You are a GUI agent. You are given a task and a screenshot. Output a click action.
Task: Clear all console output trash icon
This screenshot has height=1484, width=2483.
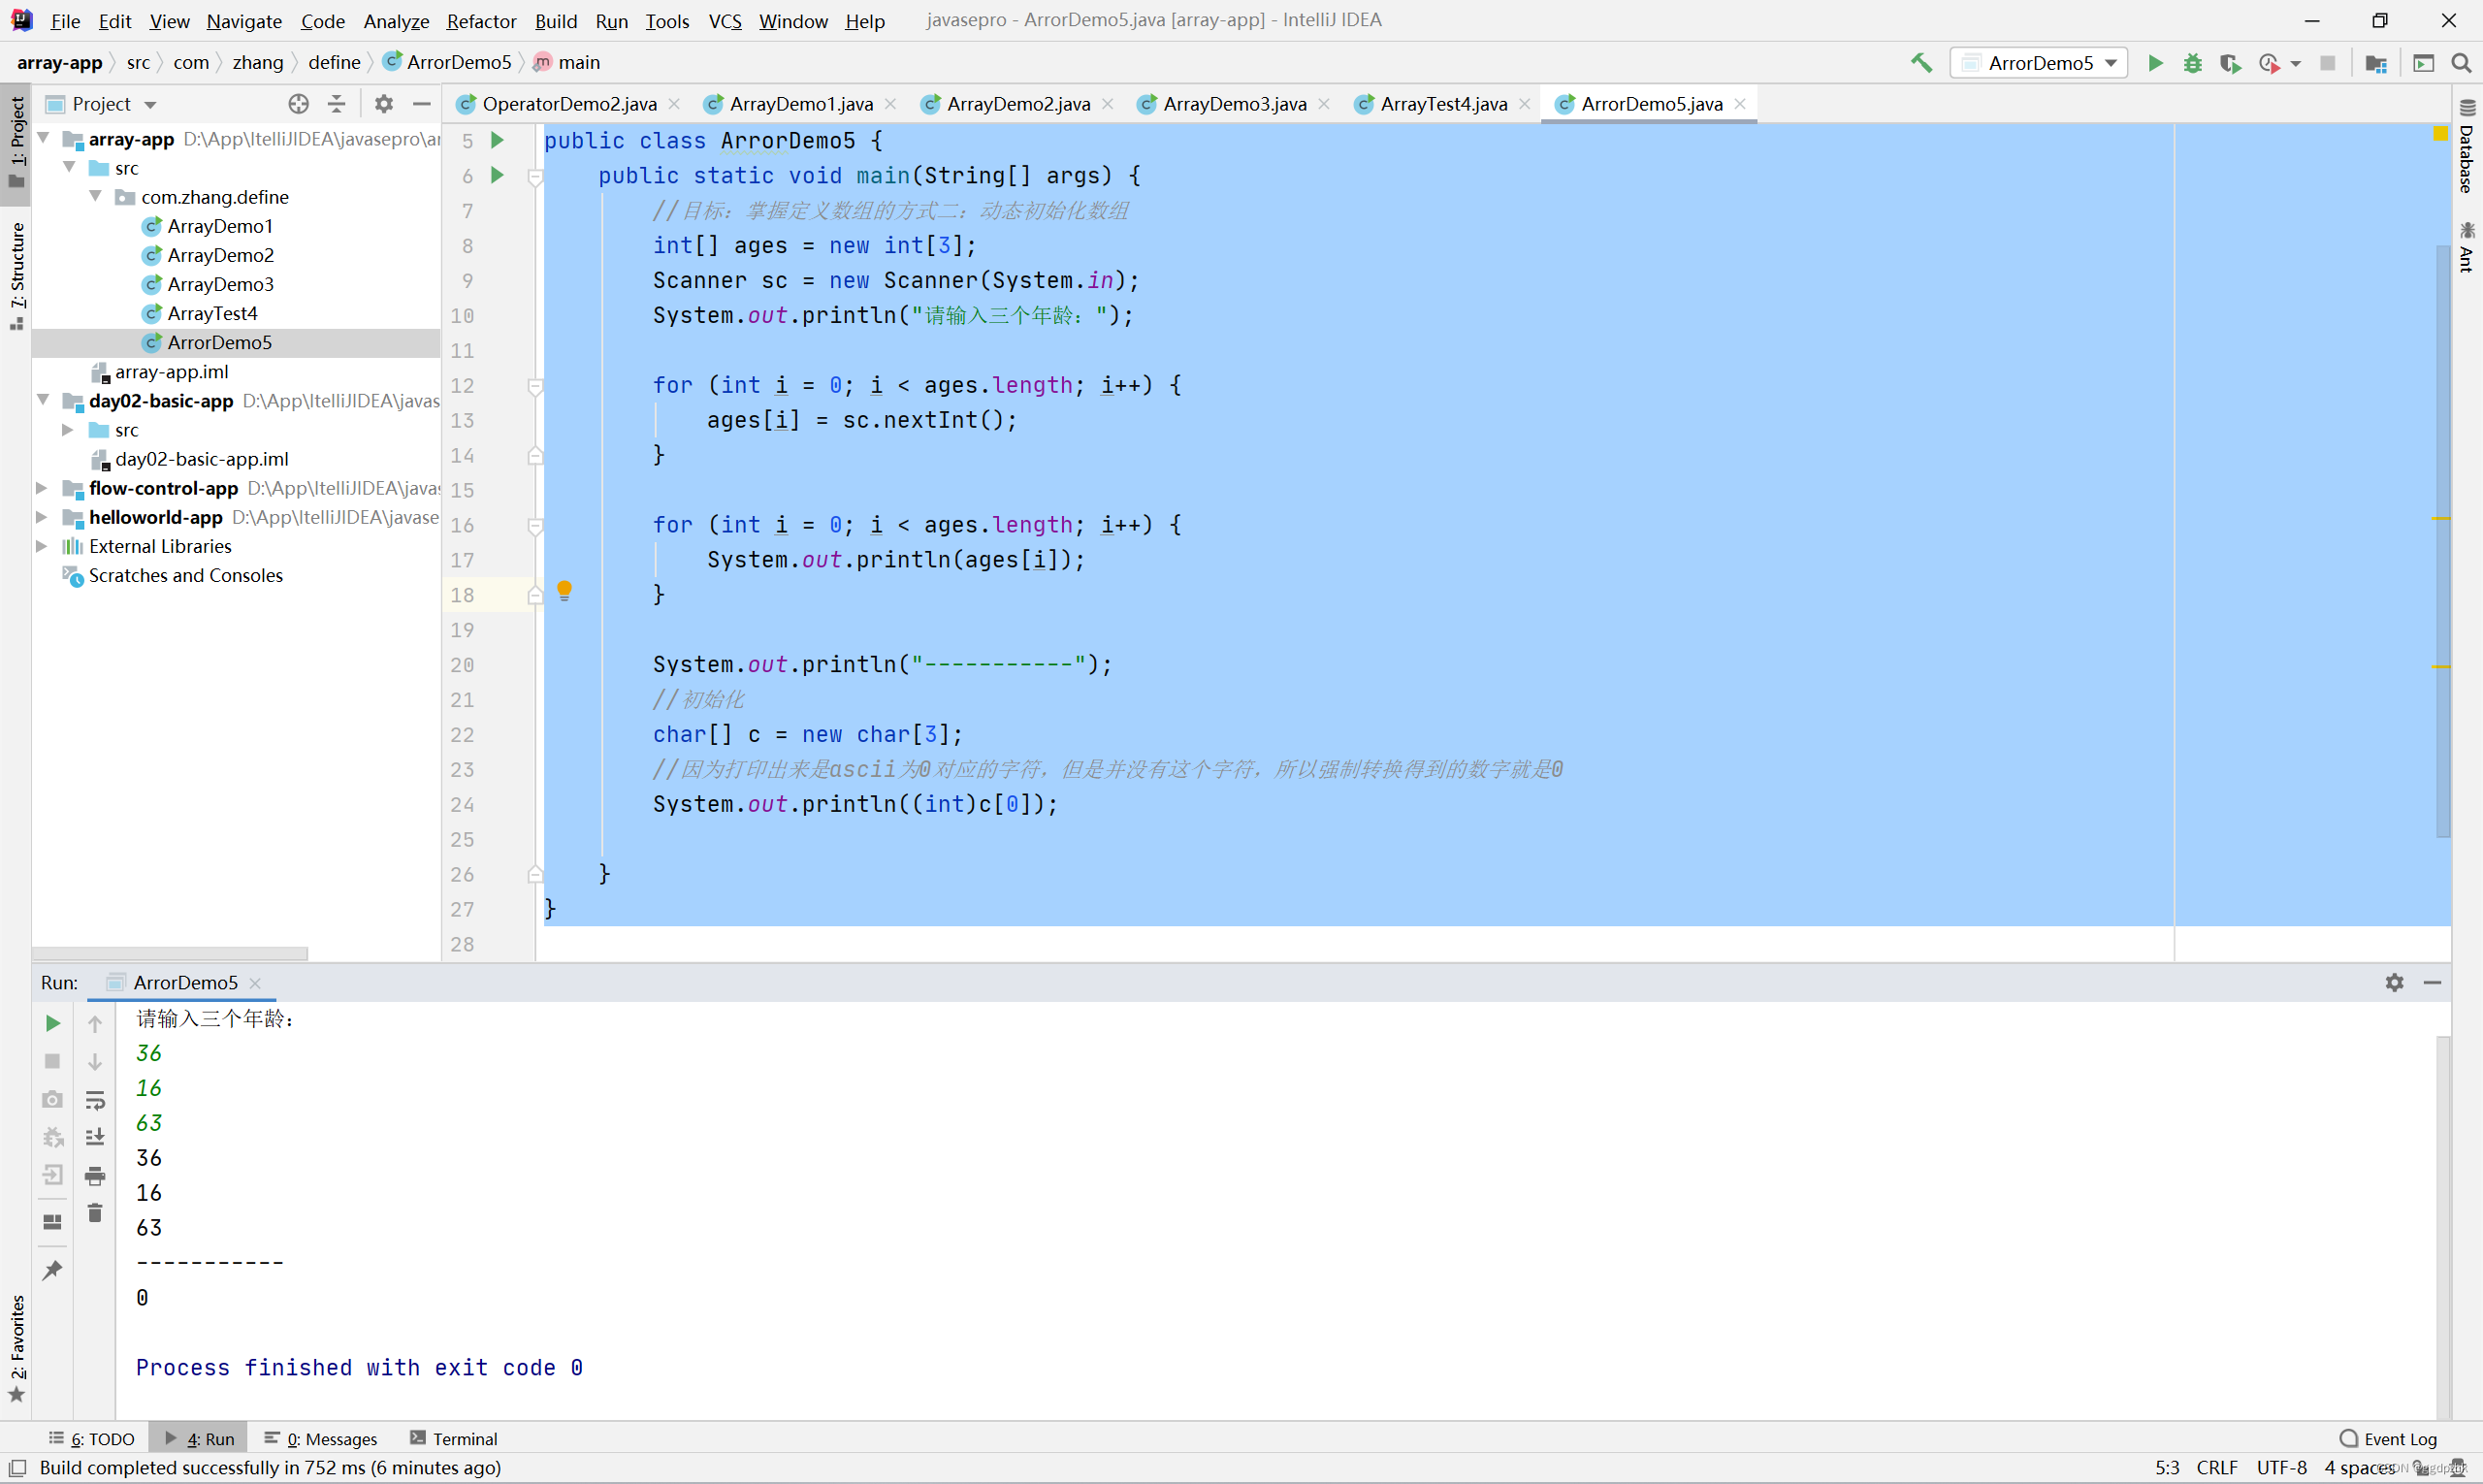(x=95, y=1212)
